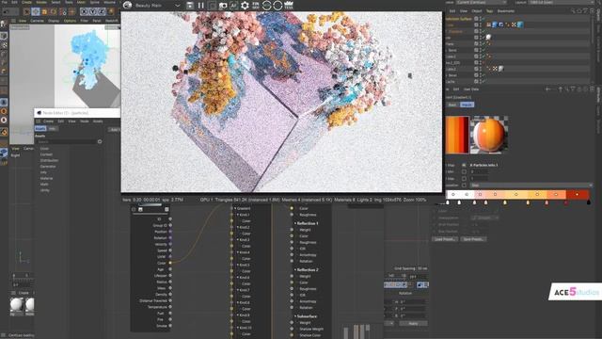602x339 pixels.
Task: Click the up arrow in Attribute Manager
Action: tap(561, 89)
